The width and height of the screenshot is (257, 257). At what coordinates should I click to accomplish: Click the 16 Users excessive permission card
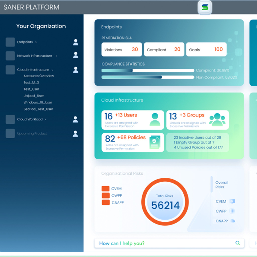[133, 120]
